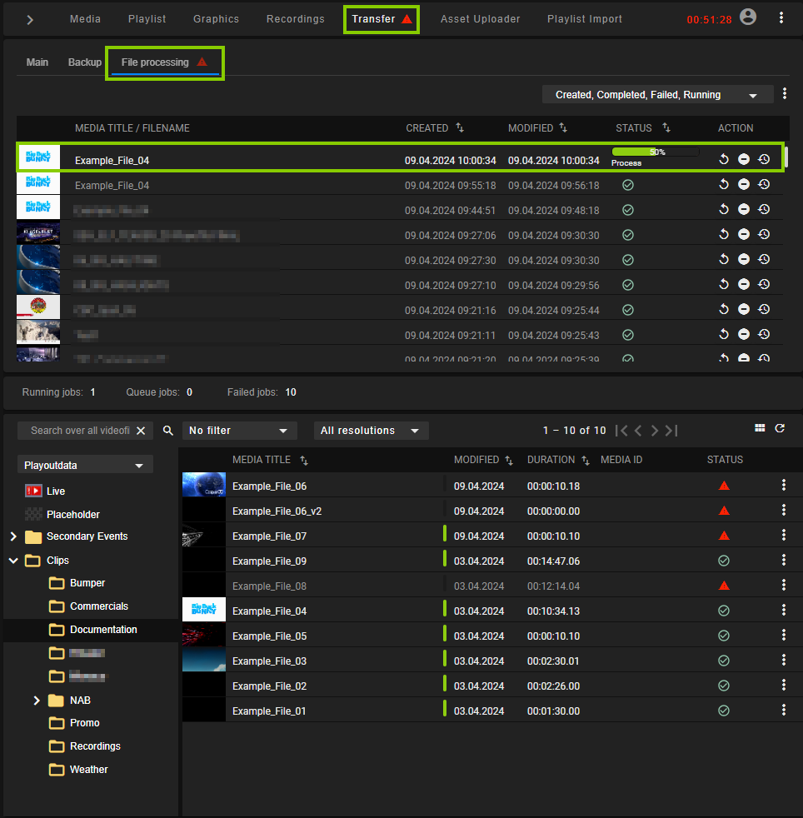The image size is (803, 818).
Task: Click the magnifier to search videos
Action: pos(167,431)
